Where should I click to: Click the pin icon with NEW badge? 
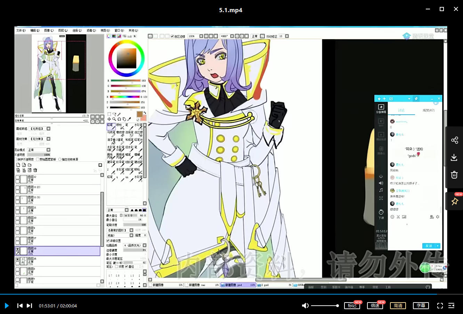point(454,201)
